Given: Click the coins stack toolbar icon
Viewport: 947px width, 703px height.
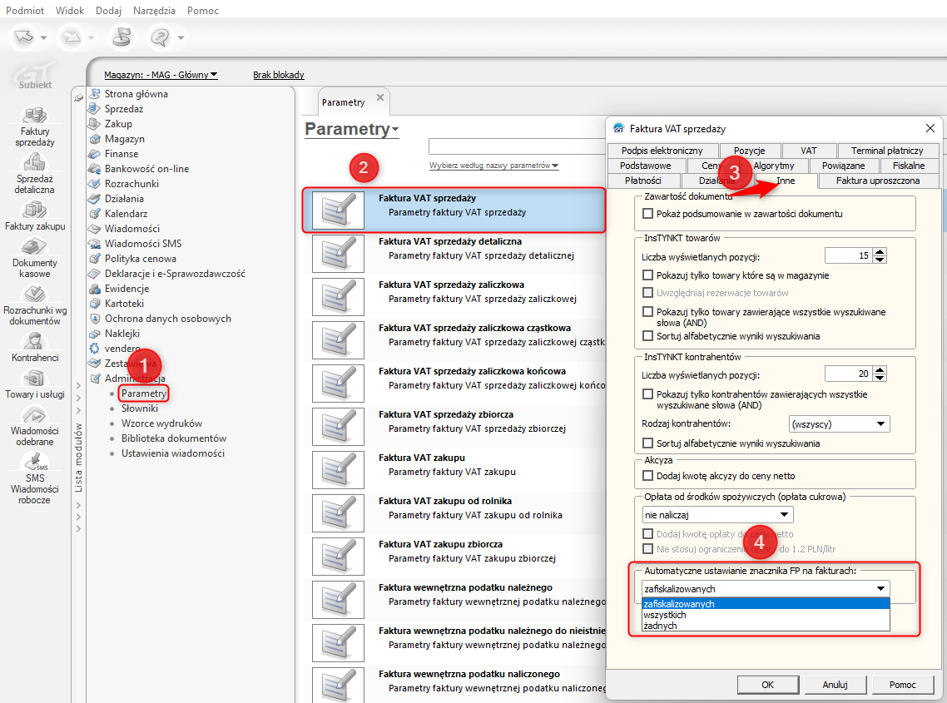Looking at the screenshot, I should [122, 37].
